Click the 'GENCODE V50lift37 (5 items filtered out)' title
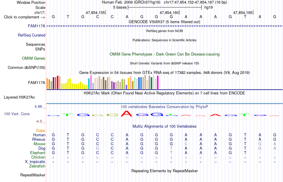The width and height of the screenshot is (283, 182). pyautogui.click(x=164, y=22)
